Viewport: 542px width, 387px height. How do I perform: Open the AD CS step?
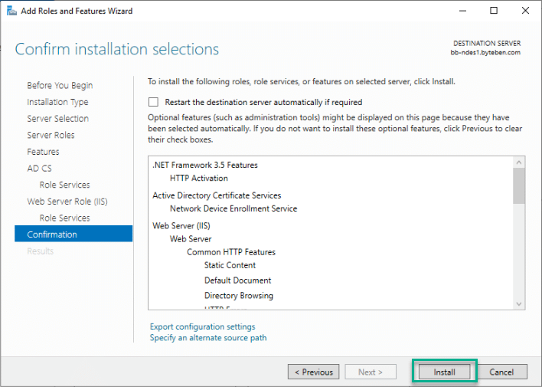point(39,169)
